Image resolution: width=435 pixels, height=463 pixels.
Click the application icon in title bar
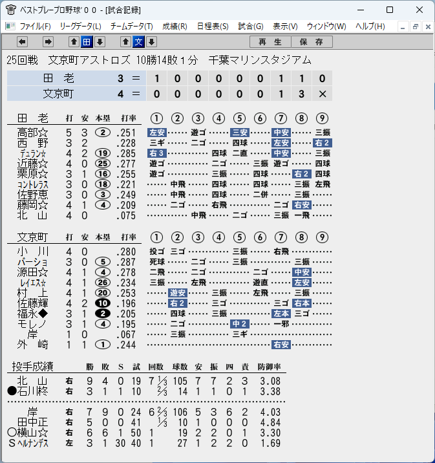click(10, 10)
